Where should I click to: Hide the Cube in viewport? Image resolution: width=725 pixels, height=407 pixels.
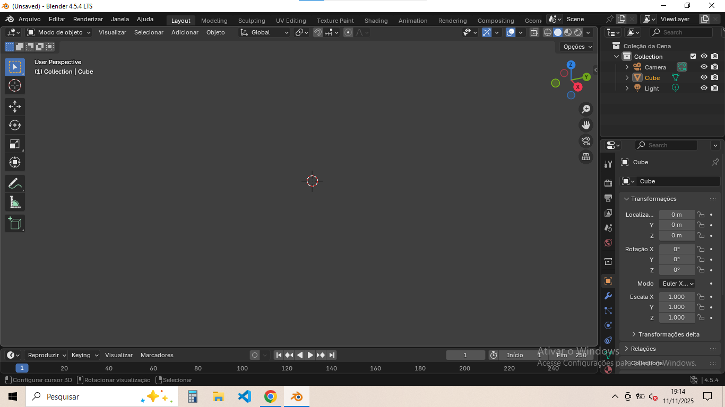pyautogui.click(x=704, y=77)
